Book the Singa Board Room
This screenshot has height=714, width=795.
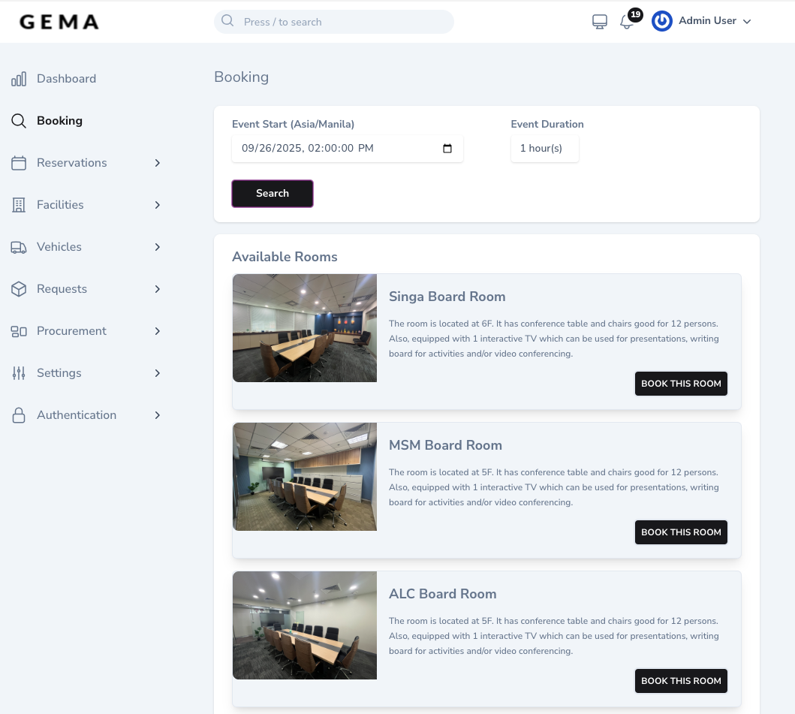[x=680, y=384]
